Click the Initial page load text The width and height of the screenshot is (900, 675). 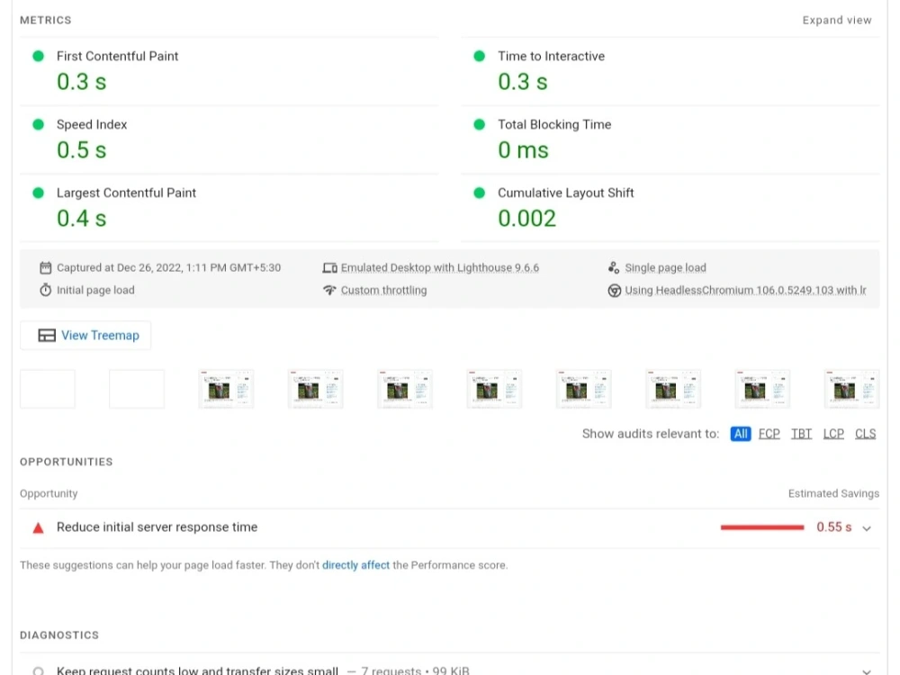pyautogui.click(x=95, y=291)
